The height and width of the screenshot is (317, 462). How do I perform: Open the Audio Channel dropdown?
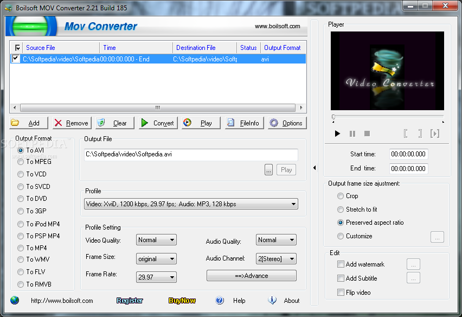pos(276,258)
